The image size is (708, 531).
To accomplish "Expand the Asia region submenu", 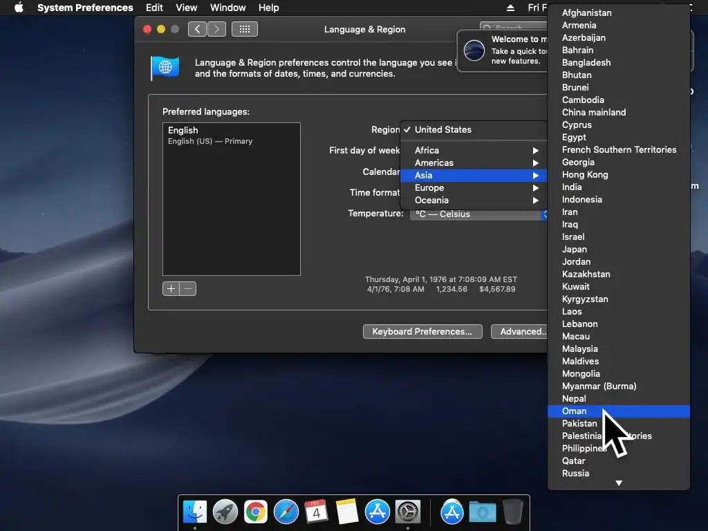I will [x=473, y=175].
